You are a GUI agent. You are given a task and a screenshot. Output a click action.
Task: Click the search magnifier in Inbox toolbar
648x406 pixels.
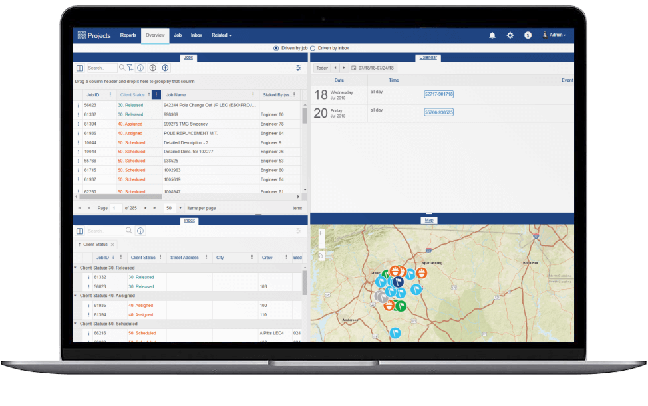click(x=129, y=231)
